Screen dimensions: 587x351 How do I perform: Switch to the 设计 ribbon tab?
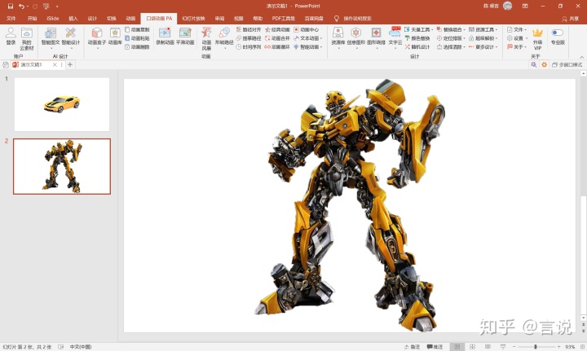tap(92, 18)
